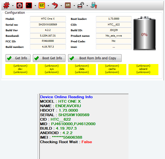Click 'Device Online Reading Info' log line
Image resolution: width=165 pixels, height=159 pixels.
[x=66, y=97]
